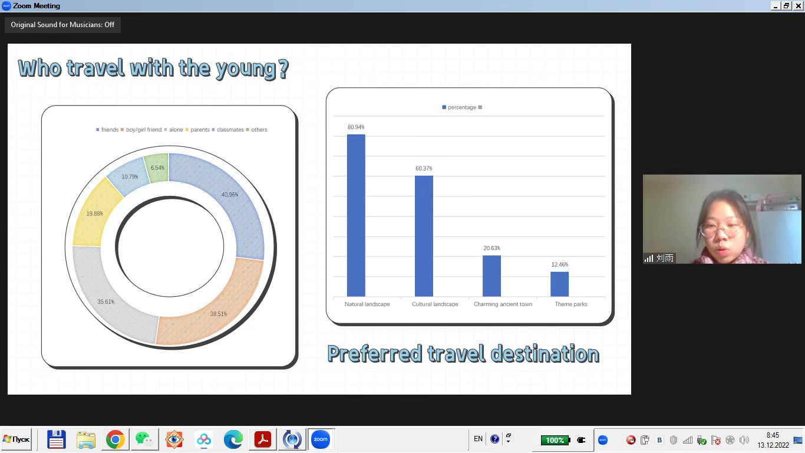Click the 'others' legend entry

[x=256, y=130]
